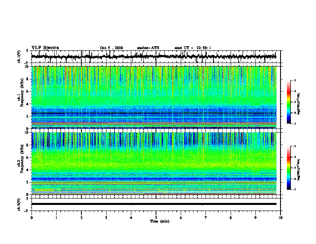
Task: Click the ch.1 log(PSD) color bar unit label
Action: click(299, 104)
